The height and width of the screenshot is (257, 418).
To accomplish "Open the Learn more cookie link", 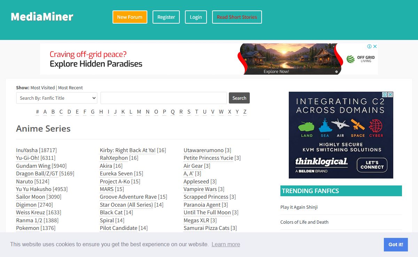I will (x=226, y=244).
